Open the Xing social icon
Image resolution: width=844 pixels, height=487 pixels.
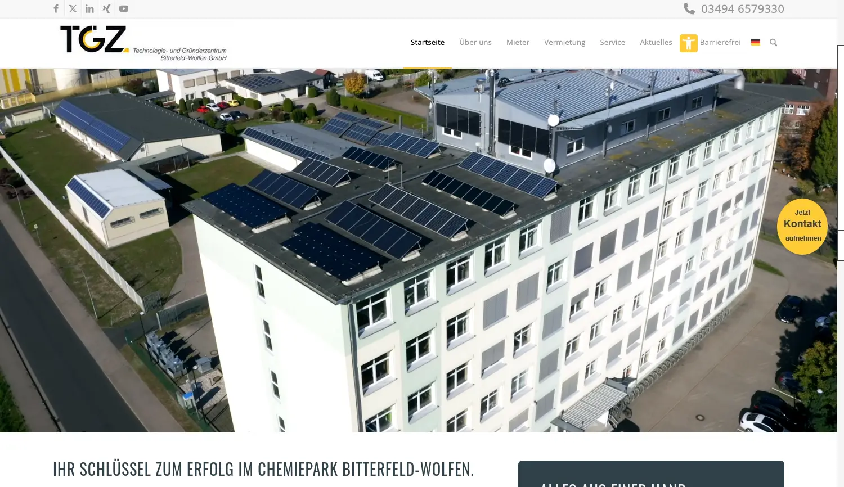pyautogui.click(x=106, y=8)
